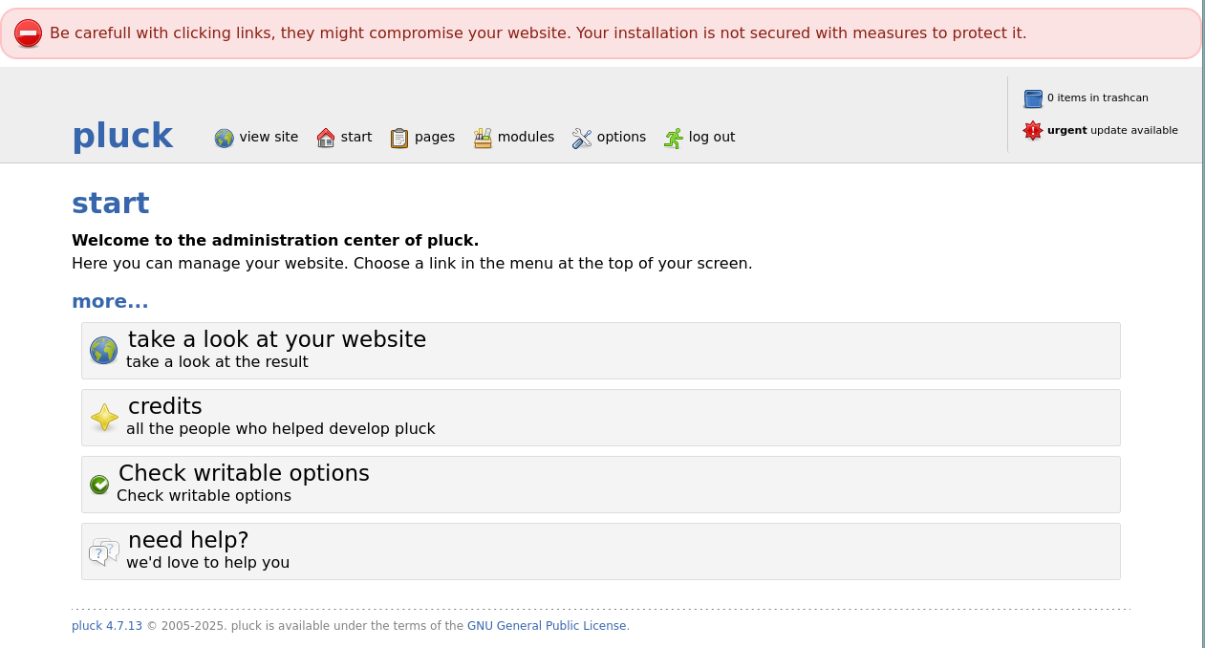The image size is (1205, 648).
Task: Click the question bubbles help icon
Action: tap(104, 551)
